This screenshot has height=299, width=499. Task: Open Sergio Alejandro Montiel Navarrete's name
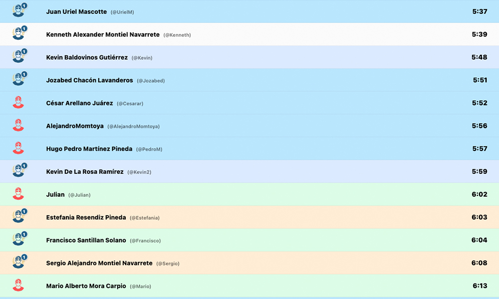(x=99, y=263)
